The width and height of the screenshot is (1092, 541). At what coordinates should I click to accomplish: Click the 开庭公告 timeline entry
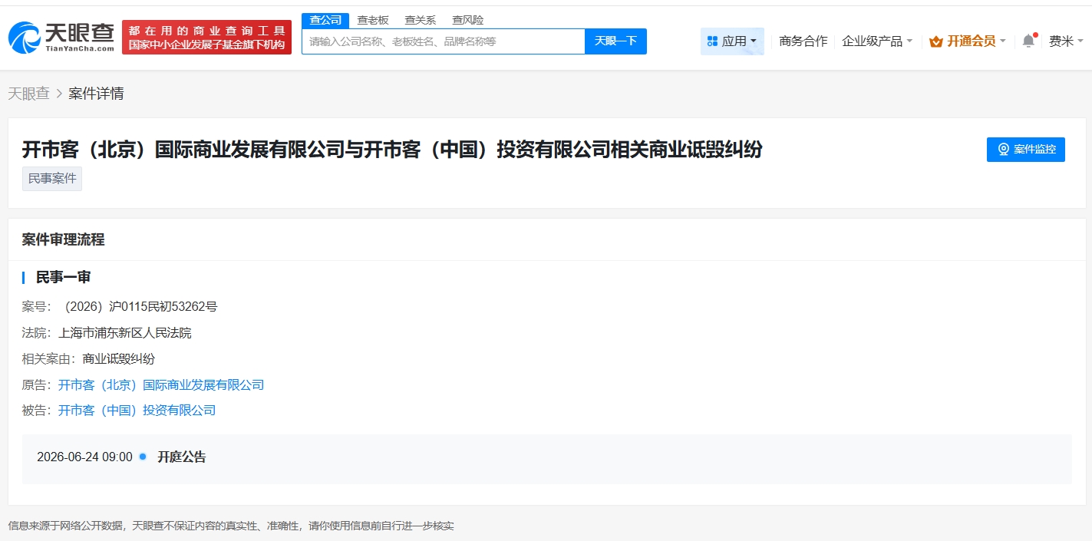point(182,457)
